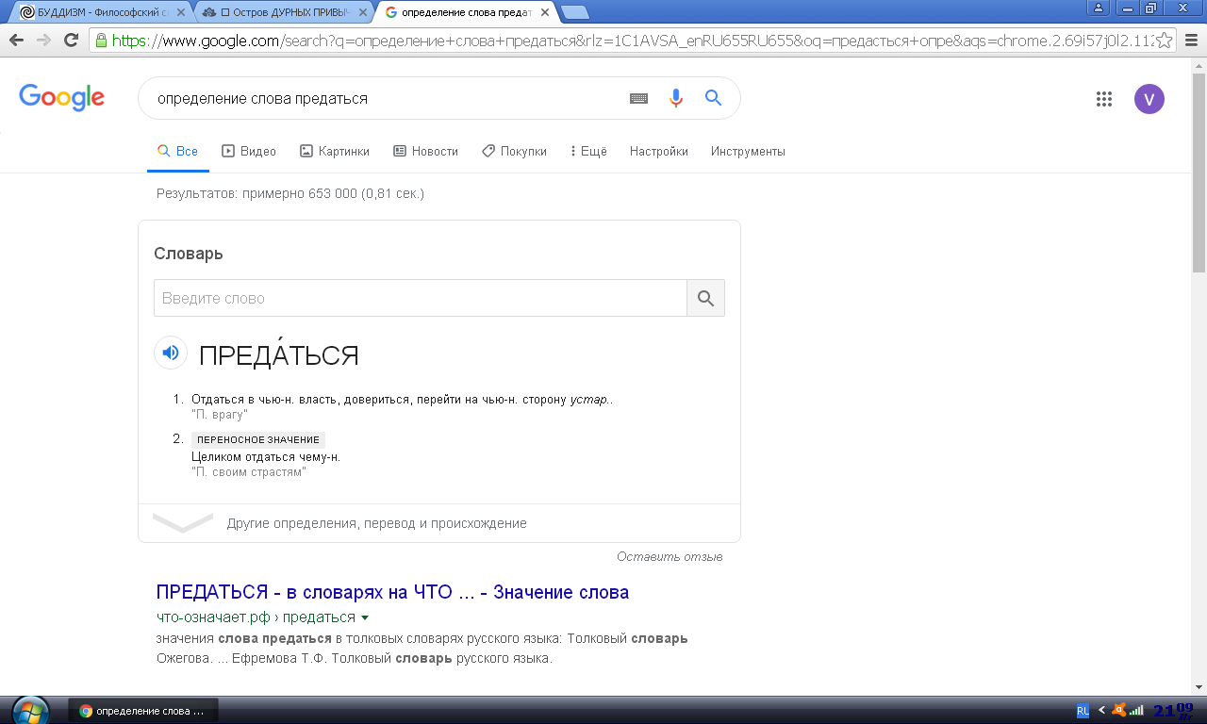Select the Видео results tab
Viewport: 1207px width, 724px height.
tap(249, 151)
